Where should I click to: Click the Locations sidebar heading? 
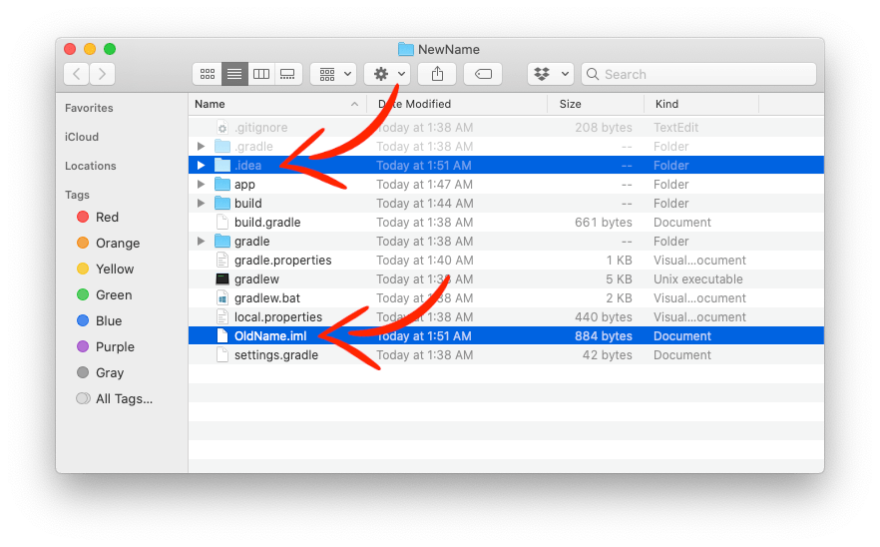click(x=91, y=167)
